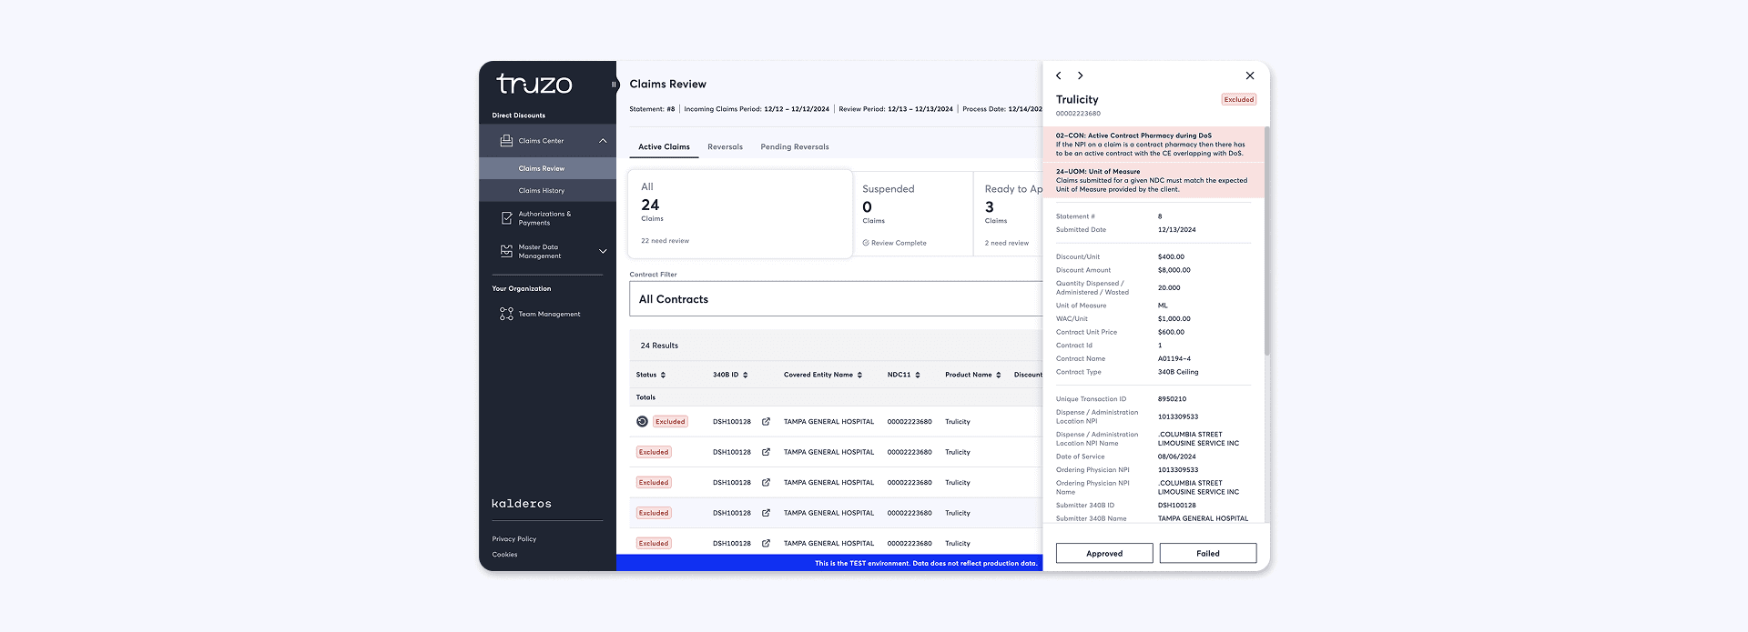The height and width of the screenshot is (632, 1748).
Task: Click the Trulicity heading in detail panel
Action: point(1077,99)
